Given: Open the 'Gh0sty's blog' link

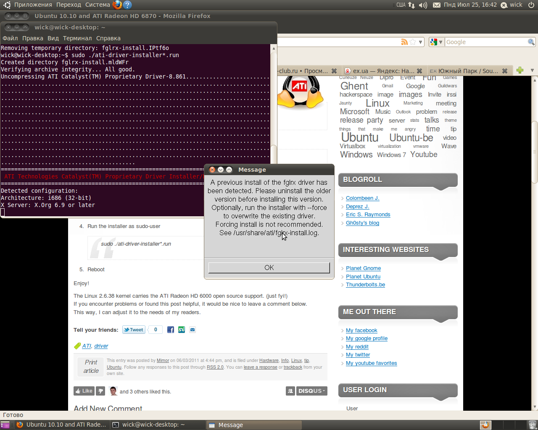Looking at the screenshot, I should pos(363,223).
